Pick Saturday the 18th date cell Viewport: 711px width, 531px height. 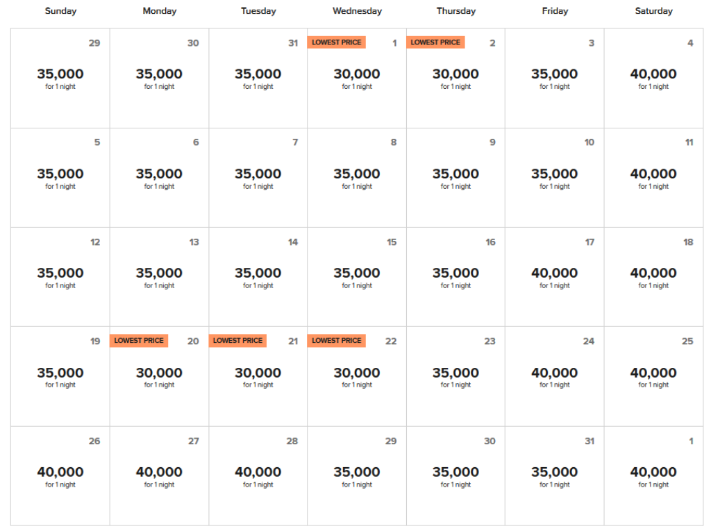tap(653, 277)
